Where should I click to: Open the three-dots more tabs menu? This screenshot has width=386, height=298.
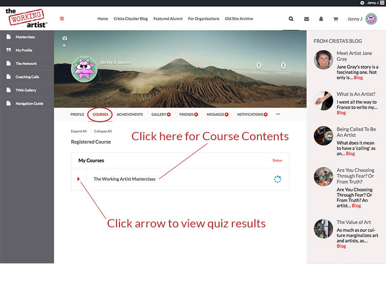278,114
